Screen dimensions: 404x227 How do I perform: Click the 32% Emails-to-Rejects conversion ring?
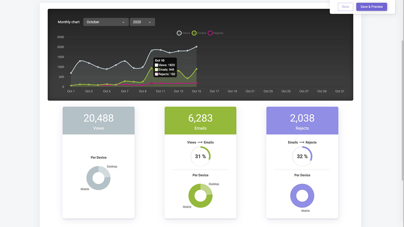(x=302, y=156)
